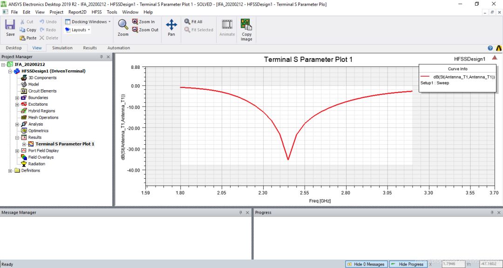The height and width of the screenshot is (268, 503).
Task: Switch to the Desktop ribbon tab
Action: click(14, 48)
